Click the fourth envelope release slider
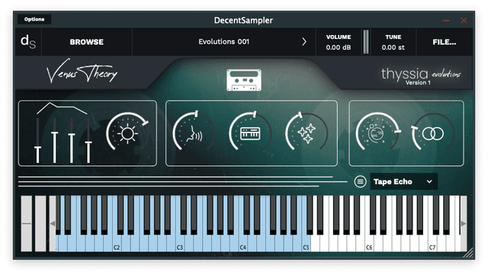 tap(88, 140)
